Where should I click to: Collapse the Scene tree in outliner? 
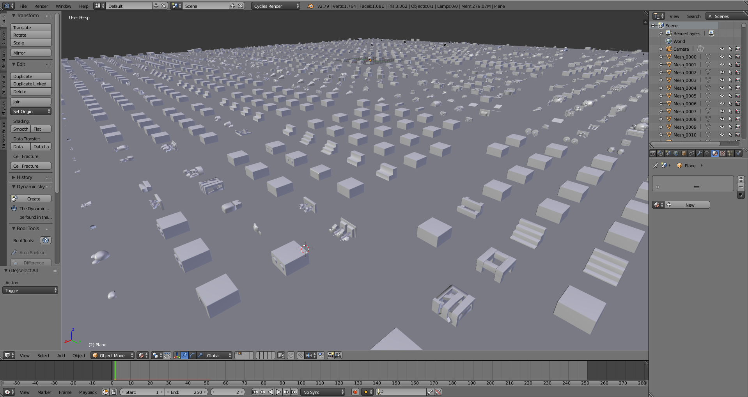pos(653,25)
